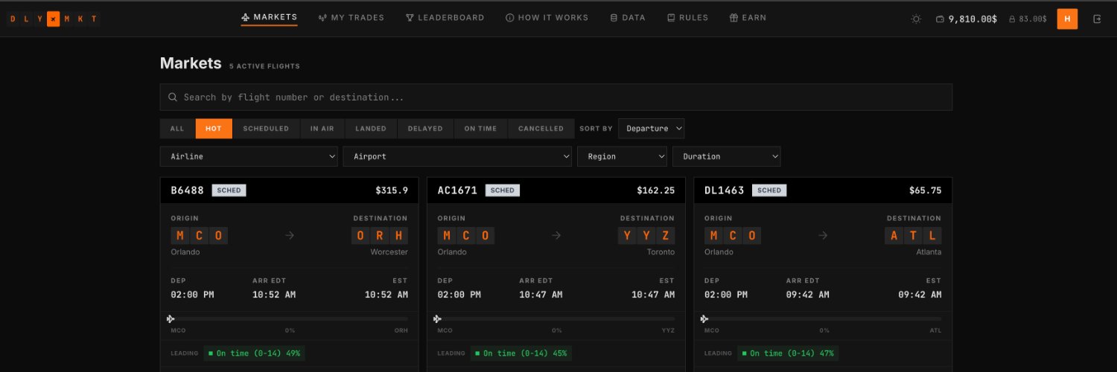Open How It Works

point(547,18)
